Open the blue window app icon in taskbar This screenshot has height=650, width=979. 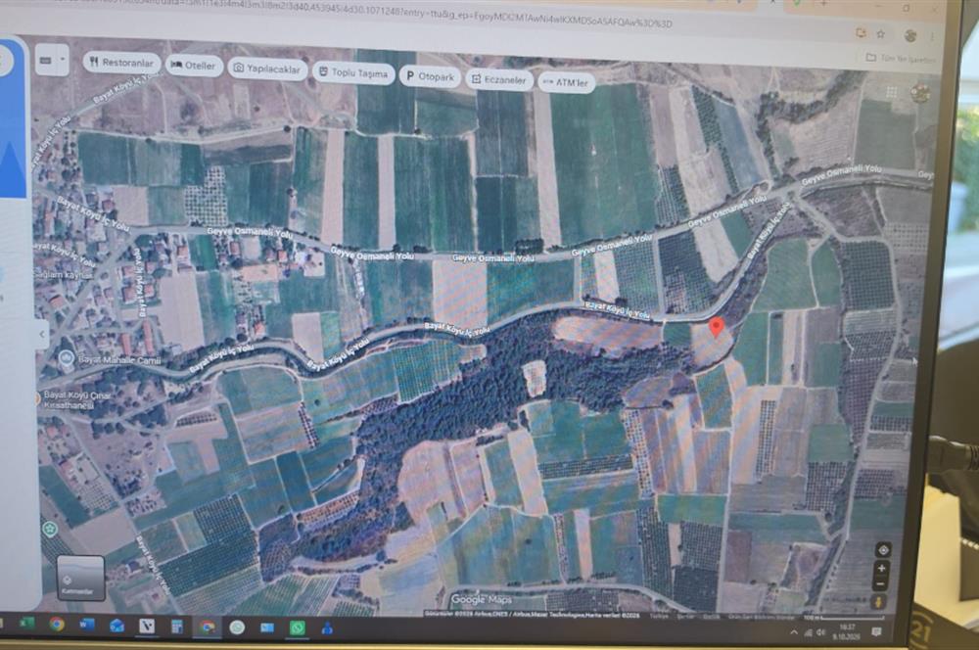(267, 627)
